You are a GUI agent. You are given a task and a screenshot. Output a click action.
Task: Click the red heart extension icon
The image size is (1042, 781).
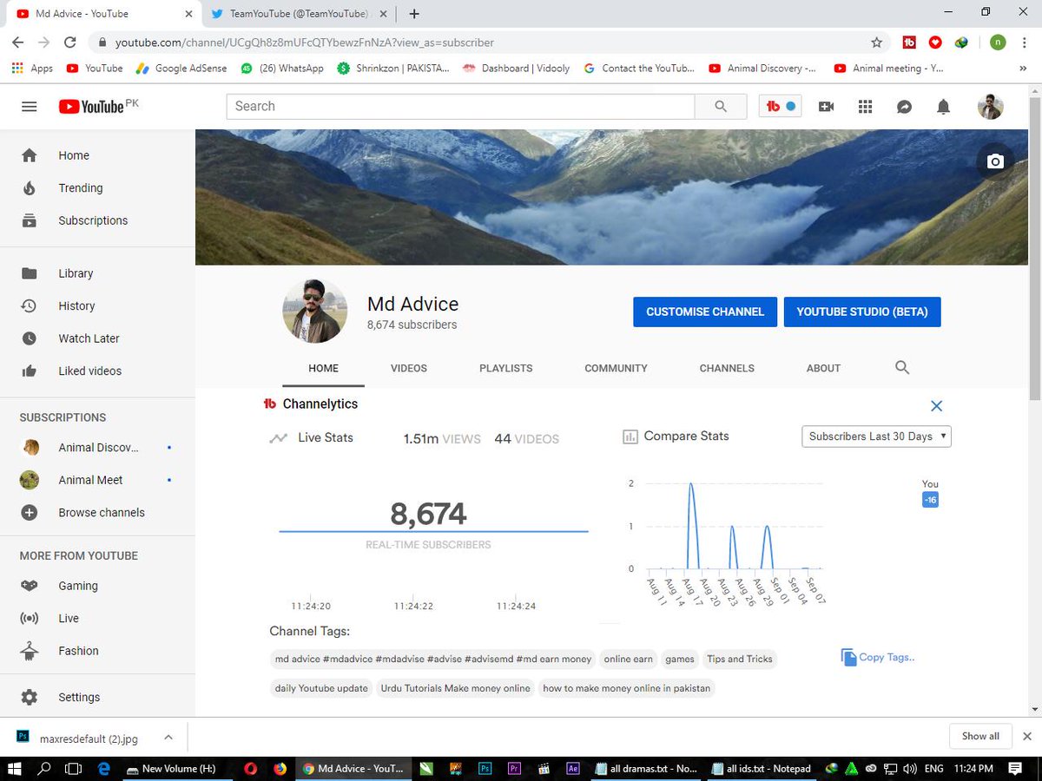click(x=935, y=43)
